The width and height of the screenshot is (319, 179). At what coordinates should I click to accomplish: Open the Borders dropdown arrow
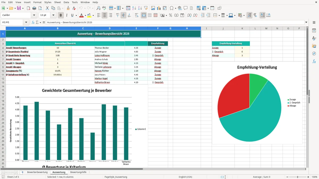pos(219,15)
